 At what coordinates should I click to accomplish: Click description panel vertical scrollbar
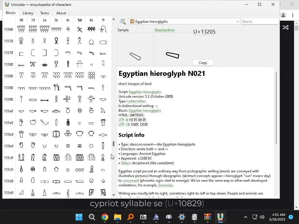276,108
